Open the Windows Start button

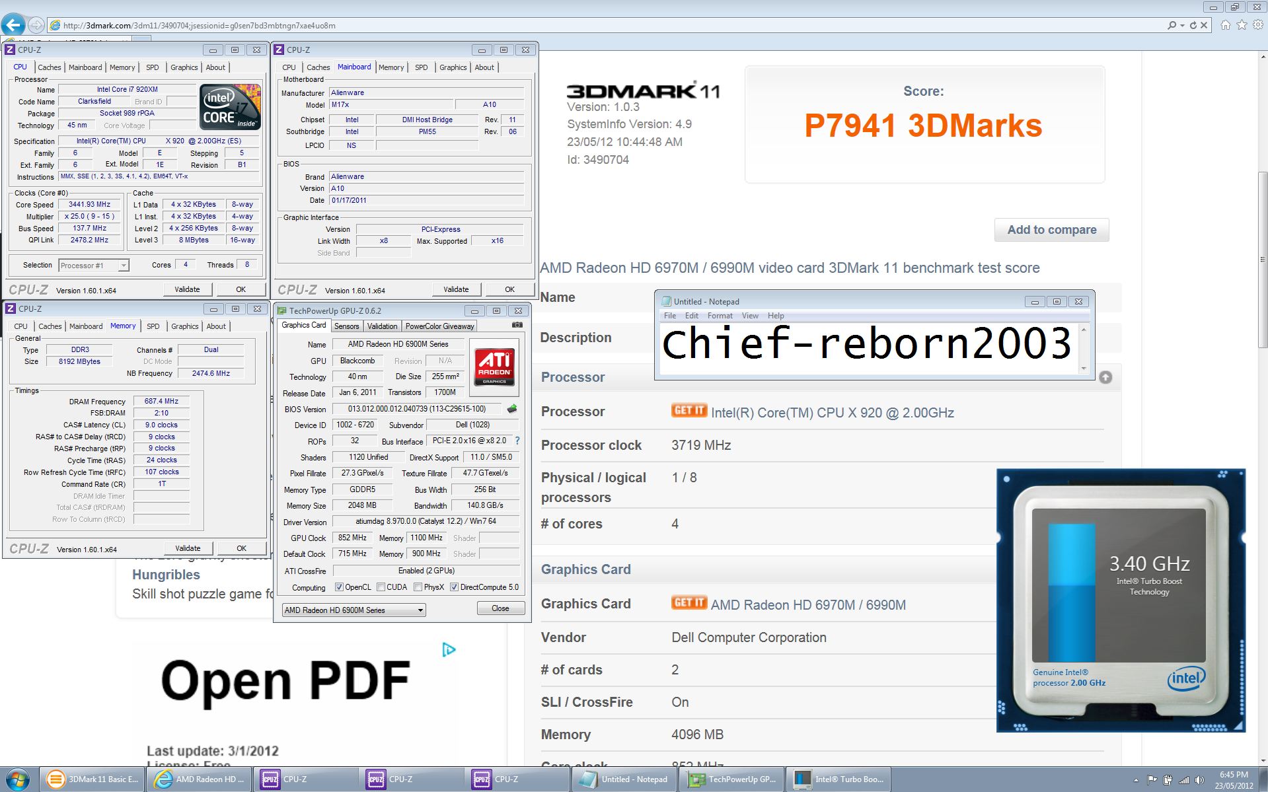coord(17,779)
